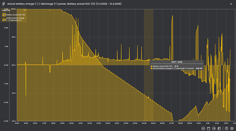Click the 37 % SOC tooltip value

coord(176,66)
